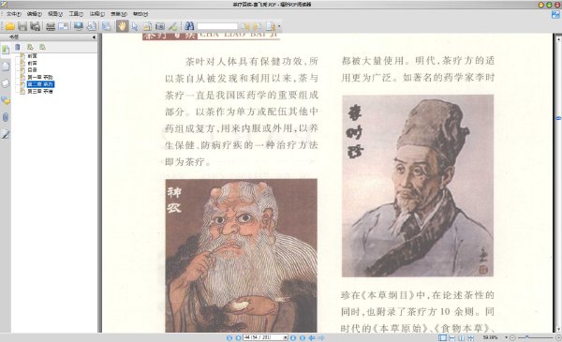
Task: Open the page number dropdown
Action: [x=286, y=337]
